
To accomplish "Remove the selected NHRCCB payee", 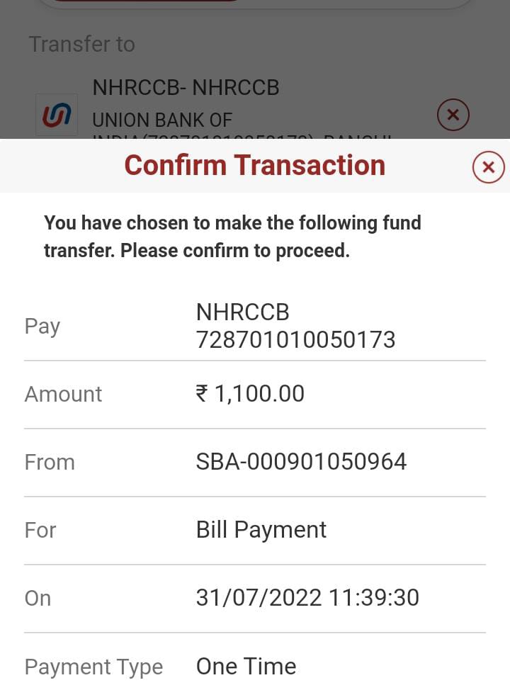I will (x=453, y=114).
